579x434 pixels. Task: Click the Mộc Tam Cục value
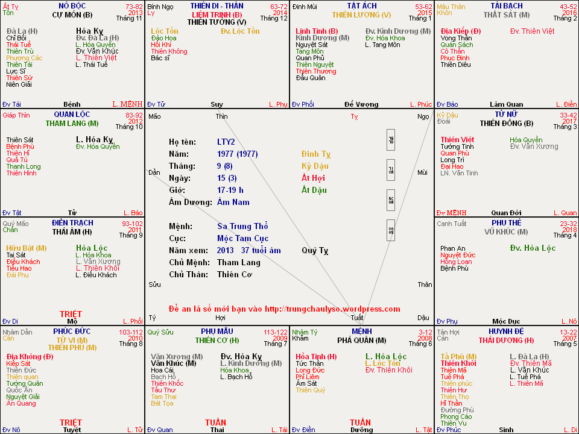(x=242, y=238)
